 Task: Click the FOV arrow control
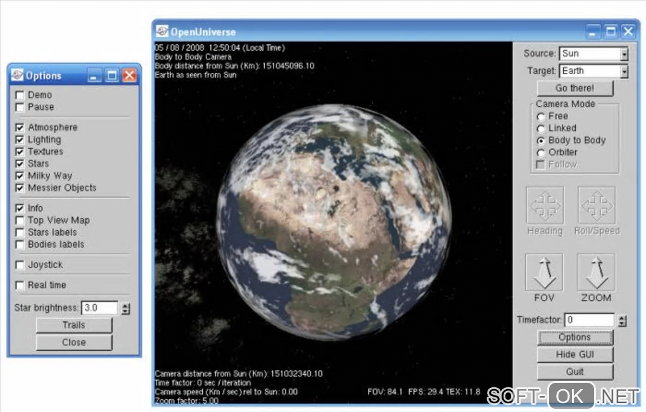coord(544,272)
